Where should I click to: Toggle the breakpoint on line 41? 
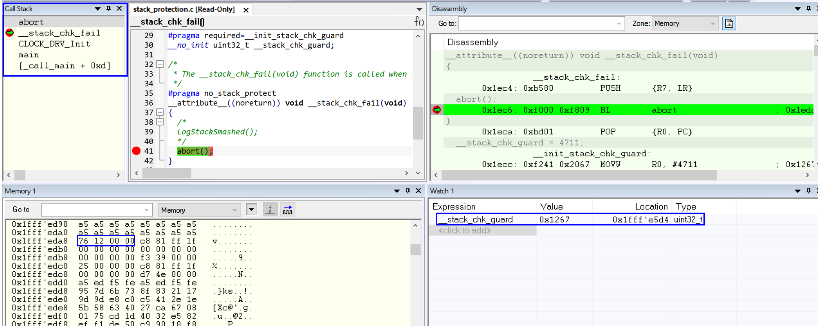point(136,151)
